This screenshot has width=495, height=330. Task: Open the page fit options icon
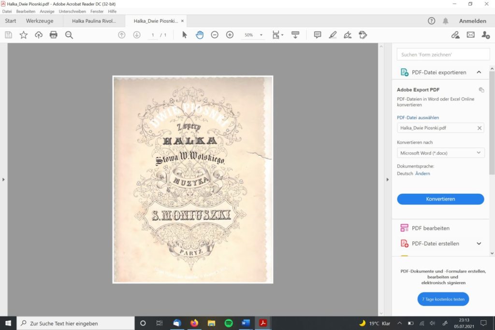[277, 35]
